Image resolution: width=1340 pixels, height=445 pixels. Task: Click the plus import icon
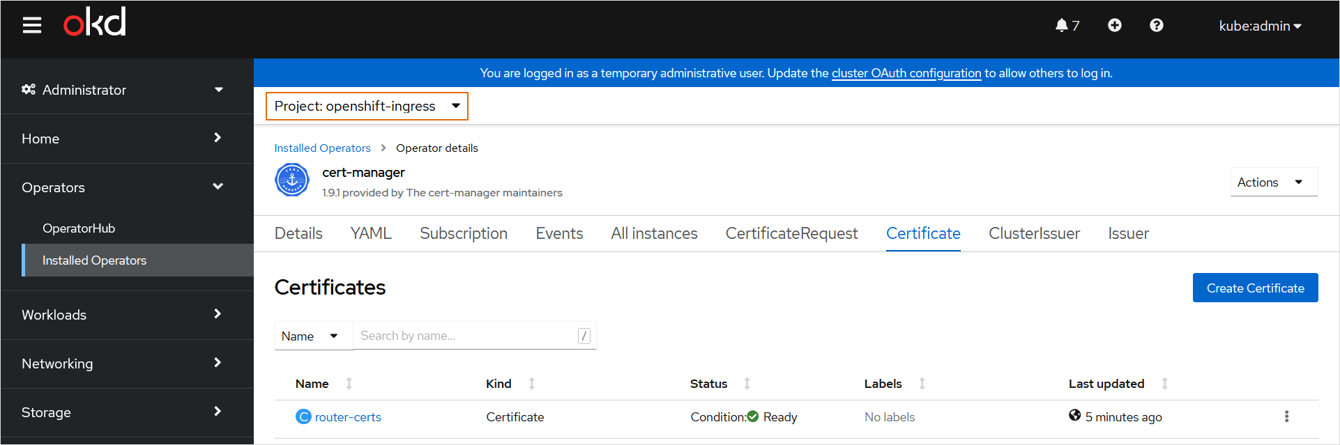1115,25
